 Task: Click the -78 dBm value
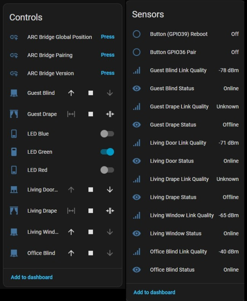click(229, 70)
